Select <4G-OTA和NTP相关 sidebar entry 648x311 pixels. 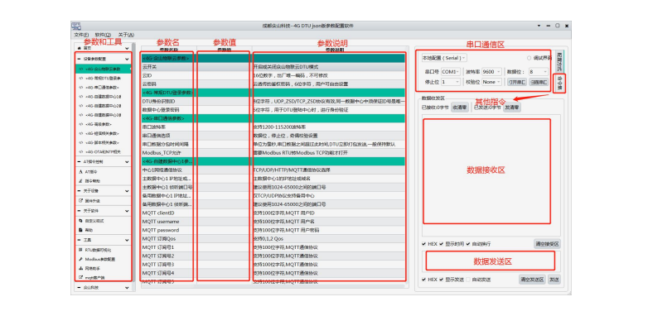pos(104,151)
